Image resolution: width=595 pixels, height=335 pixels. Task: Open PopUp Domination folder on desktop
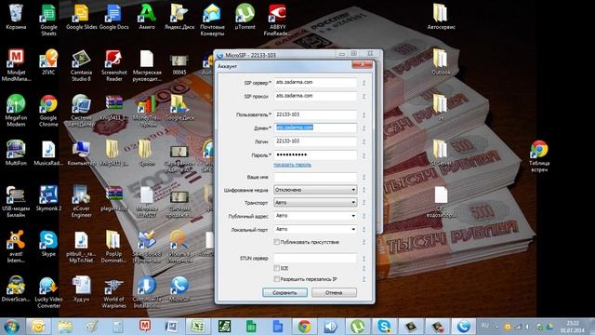click(x=113, y=247)
